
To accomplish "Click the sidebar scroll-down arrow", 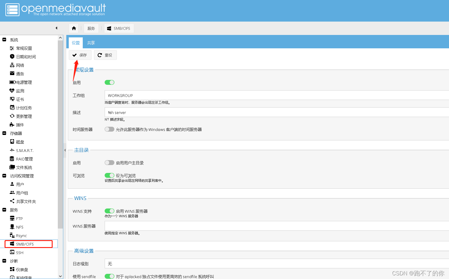I will pyautogui.click(x=61, y=276).
